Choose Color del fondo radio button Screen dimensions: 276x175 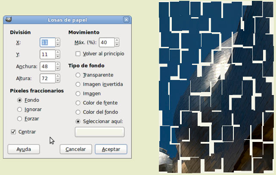78,112
